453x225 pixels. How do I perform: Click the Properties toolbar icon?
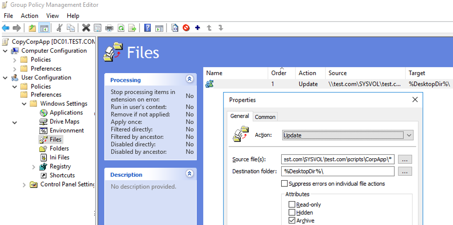[98, 28]
